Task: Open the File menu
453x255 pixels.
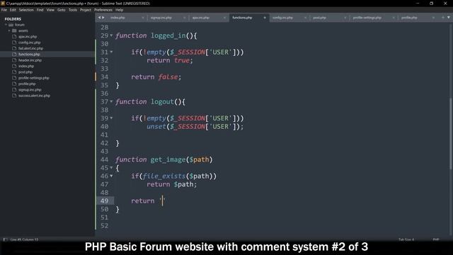Action: pos(4,10)
